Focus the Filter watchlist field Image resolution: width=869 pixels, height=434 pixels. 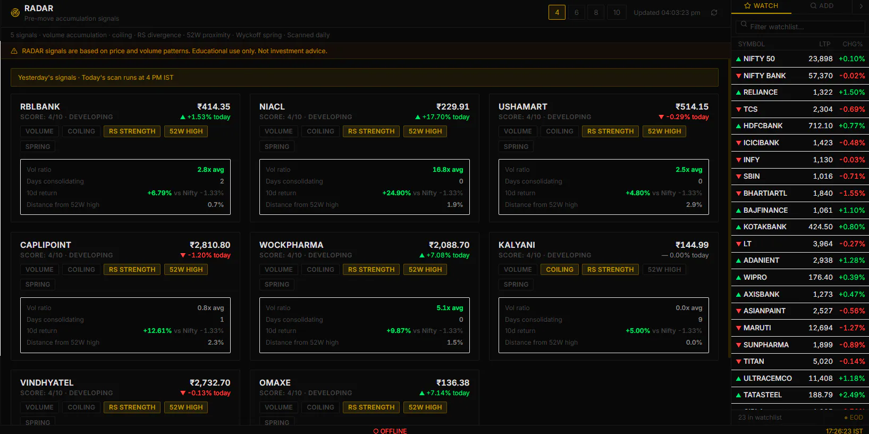pos(800,27)
